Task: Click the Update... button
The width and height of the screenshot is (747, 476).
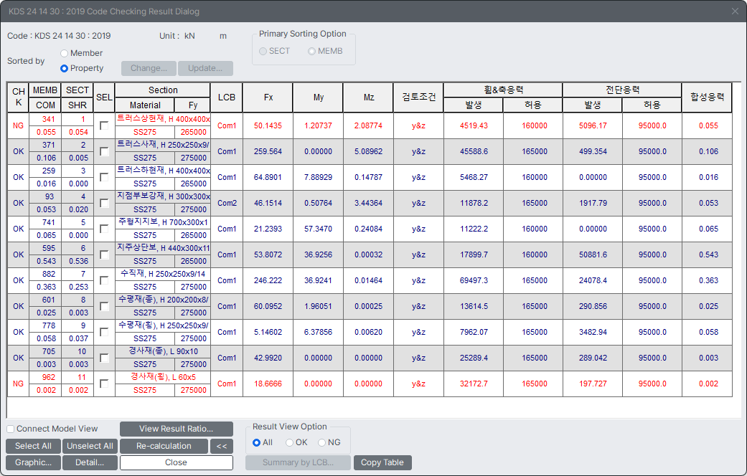Action: pyautogui.click(x=205, y=68)
